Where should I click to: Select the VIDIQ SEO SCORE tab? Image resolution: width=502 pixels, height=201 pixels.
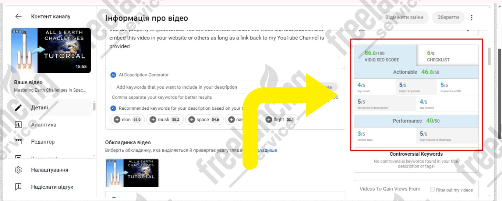[385, 56]
